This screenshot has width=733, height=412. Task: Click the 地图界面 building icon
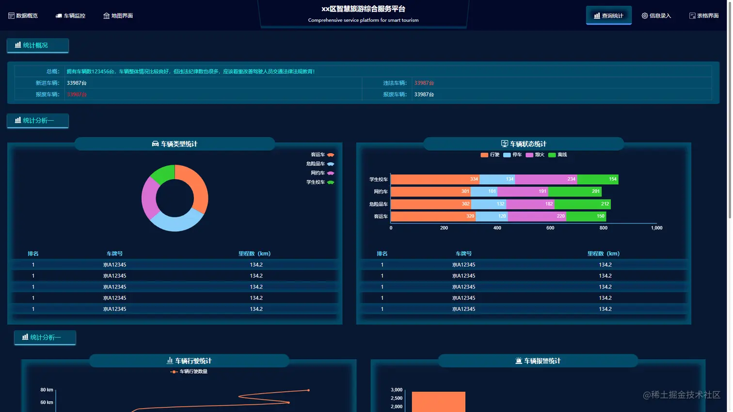106,16
